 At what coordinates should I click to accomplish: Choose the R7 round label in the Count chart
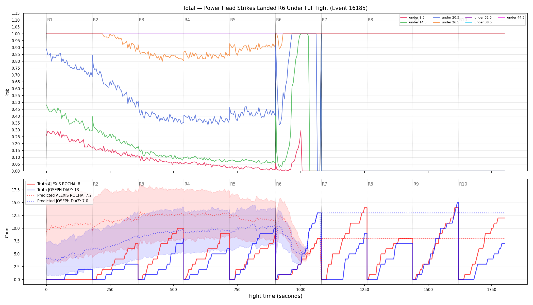[x=324, y=184]
